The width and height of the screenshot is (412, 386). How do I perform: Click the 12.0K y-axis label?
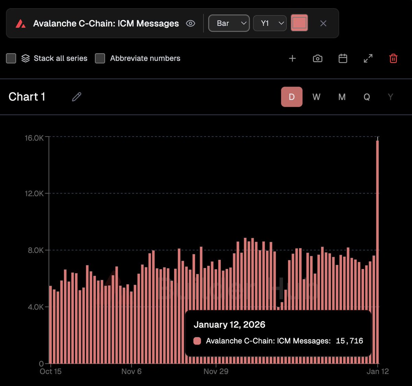(x=34, y=194)
